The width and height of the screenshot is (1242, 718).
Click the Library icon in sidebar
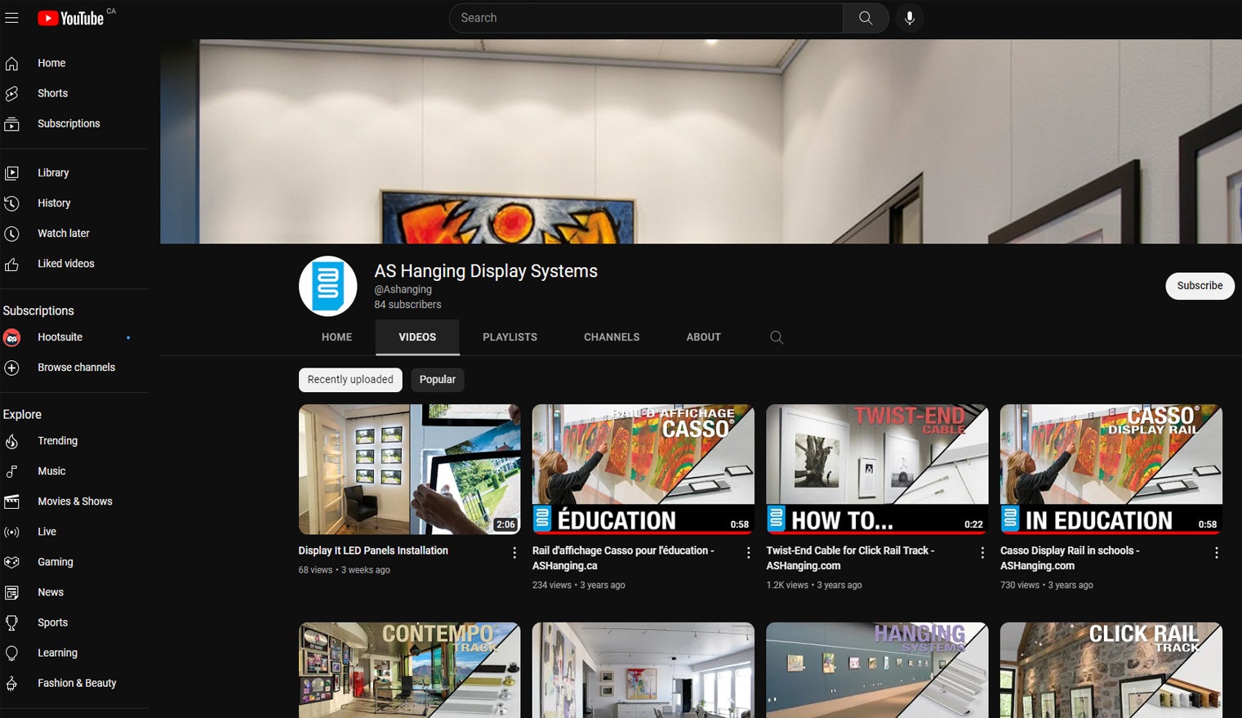(11, 173)
